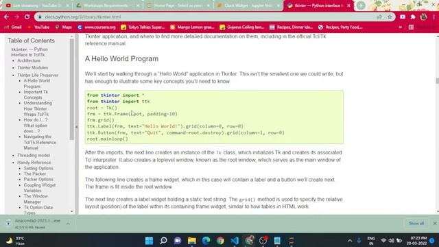Click the address bar showing docs.python.org
The width and height of the screenshot is (439, 247).
207,16
